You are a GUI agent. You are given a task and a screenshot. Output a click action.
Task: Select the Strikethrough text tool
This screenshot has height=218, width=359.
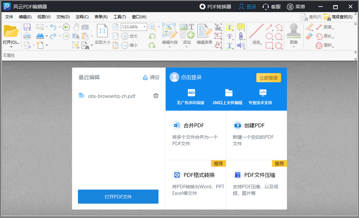click(229, 36)
